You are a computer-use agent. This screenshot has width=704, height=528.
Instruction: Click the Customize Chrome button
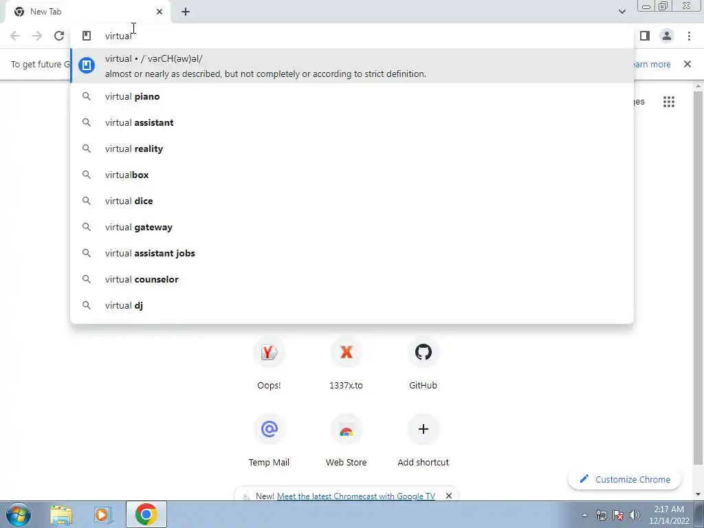(x=624, y=479)
